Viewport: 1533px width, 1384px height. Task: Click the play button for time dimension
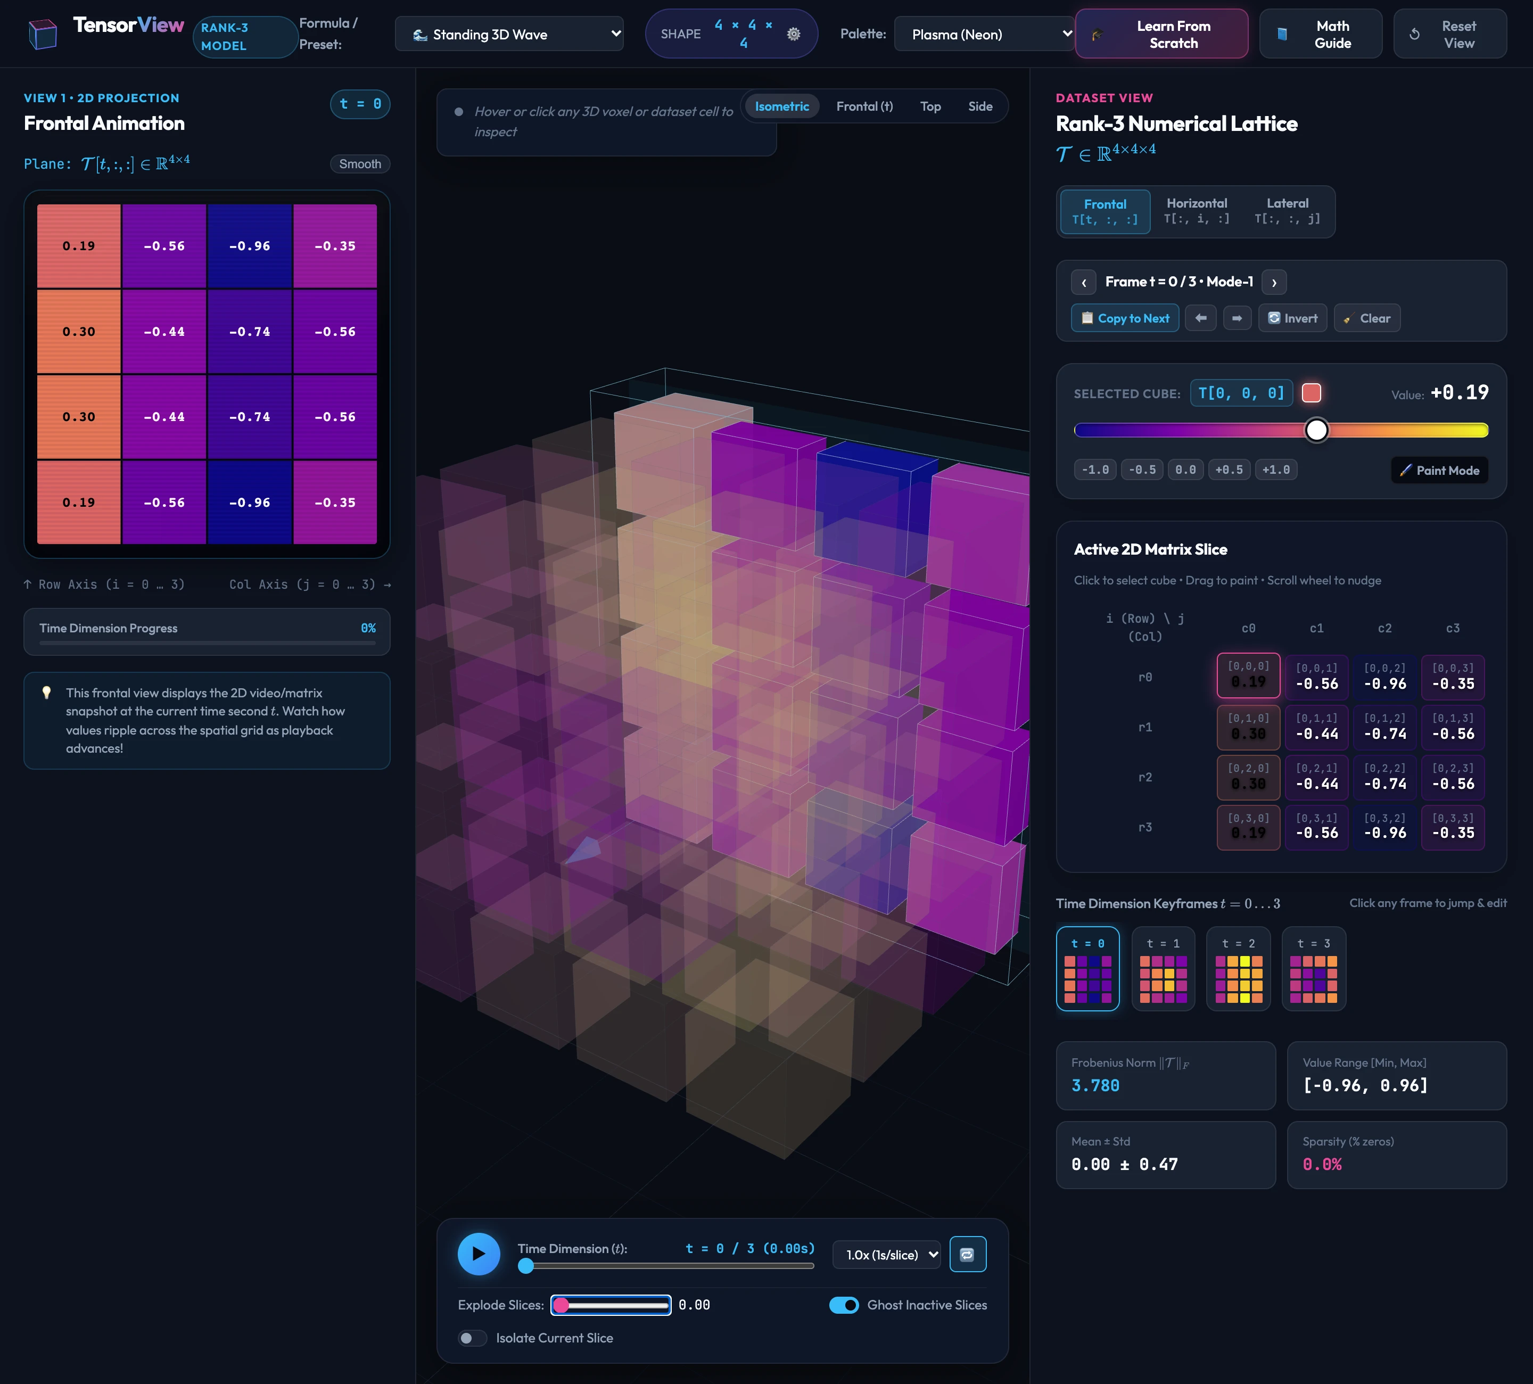[479, 1254]
